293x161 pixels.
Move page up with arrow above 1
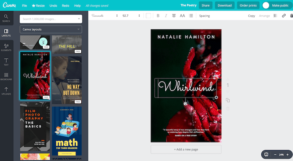pos(228,80)
